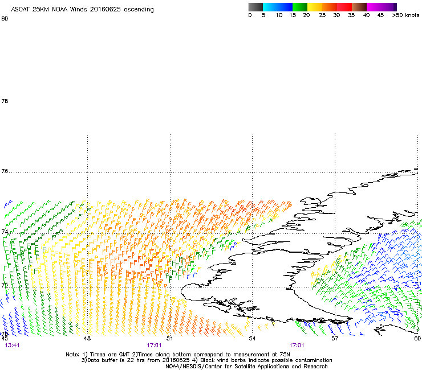Click the cyan-blue 5-15 knots color segment
This screenshot has width=422, height=370.
pos(278,7)
